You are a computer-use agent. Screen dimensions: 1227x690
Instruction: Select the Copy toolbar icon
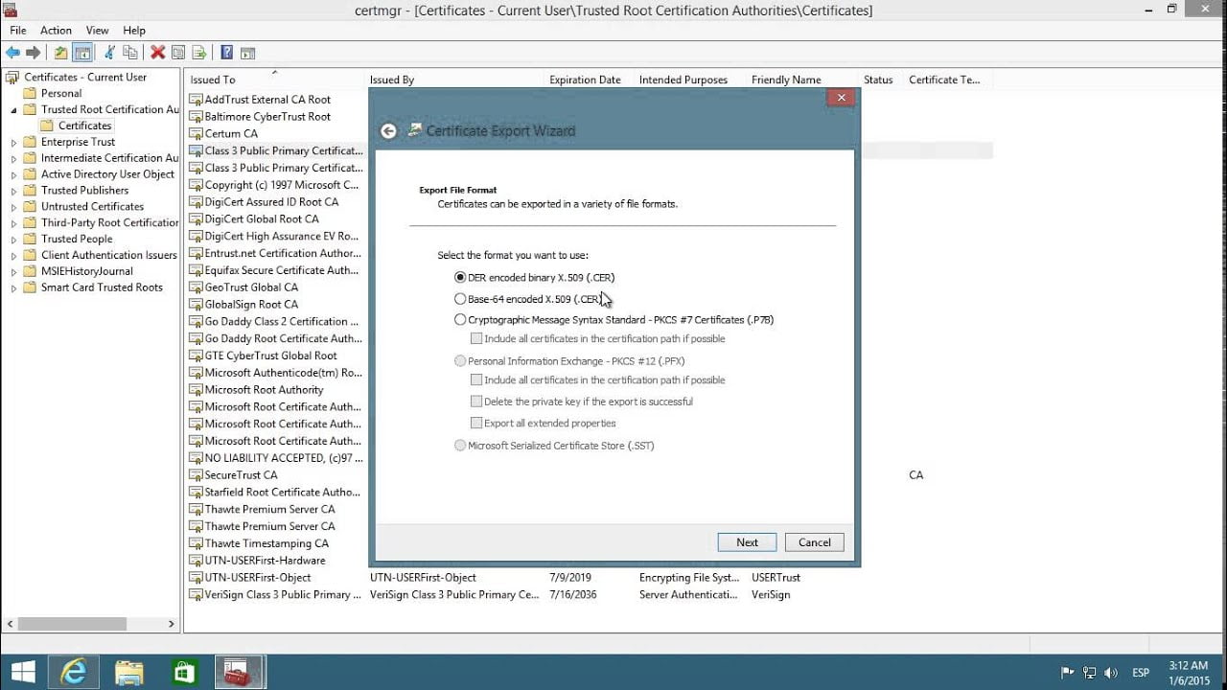point(128,52)
